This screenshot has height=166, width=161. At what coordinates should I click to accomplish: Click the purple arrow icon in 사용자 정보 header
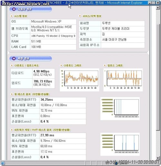point(14,9)
